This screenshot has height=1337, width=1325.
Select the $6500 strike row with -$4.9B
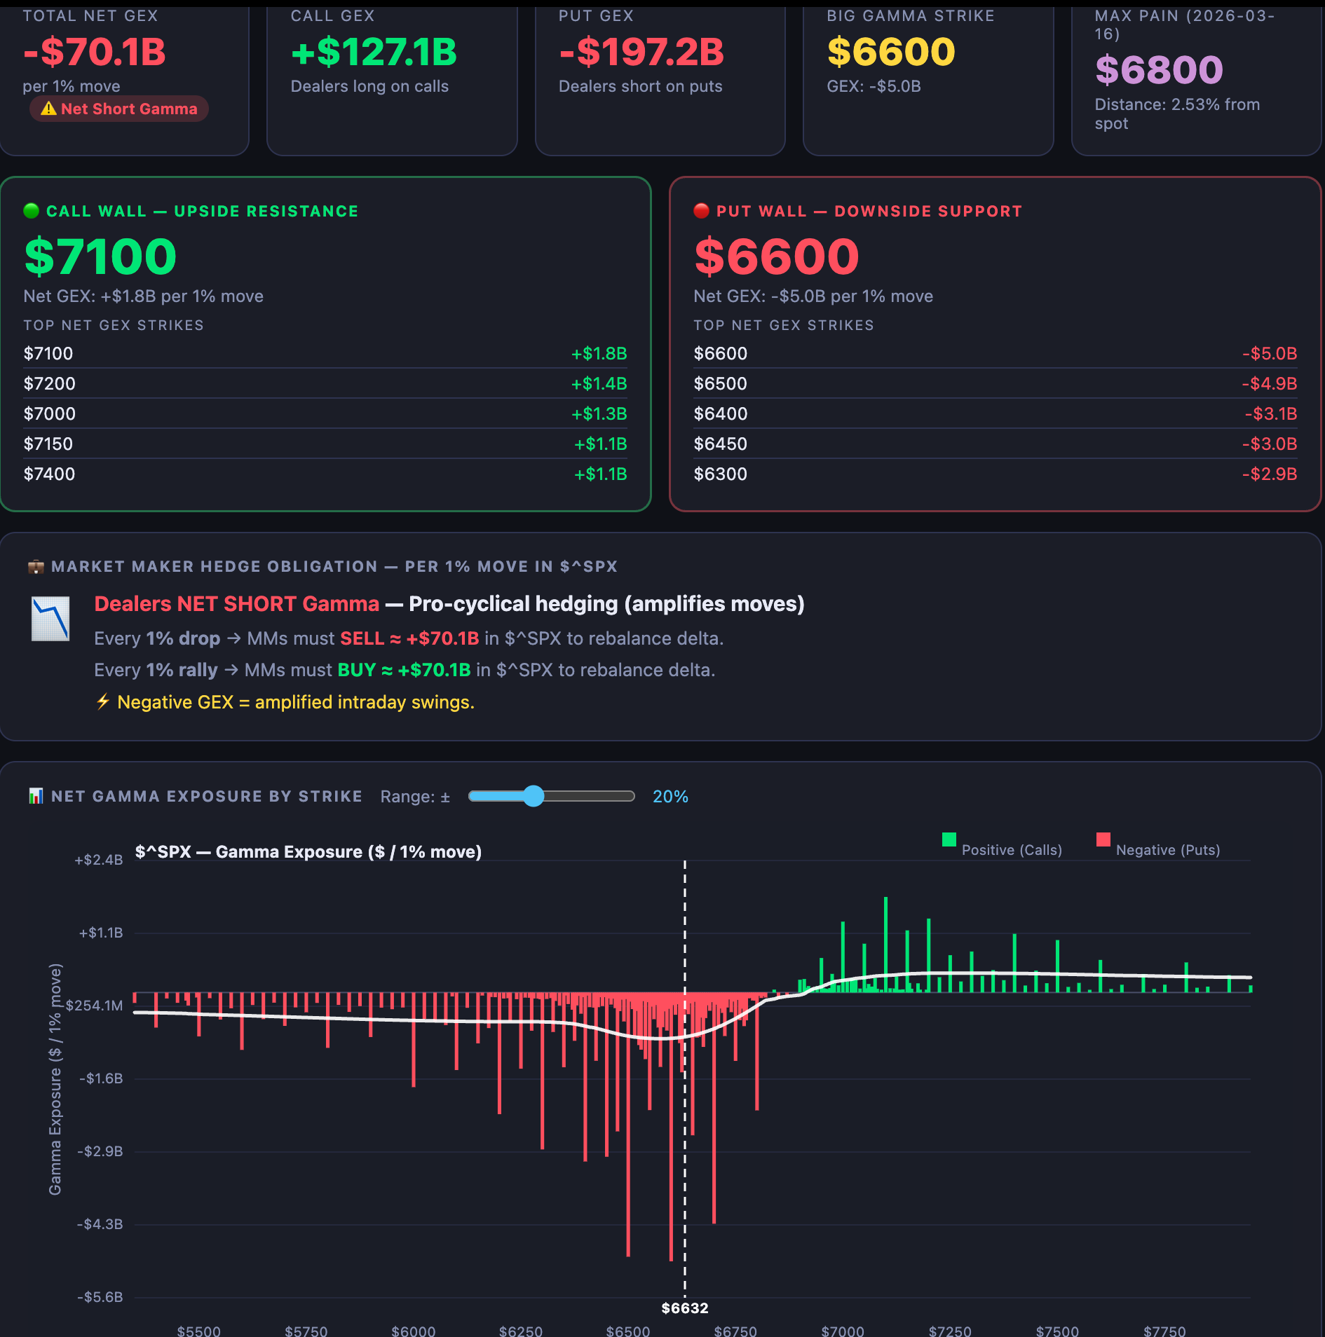click(996, 384)
